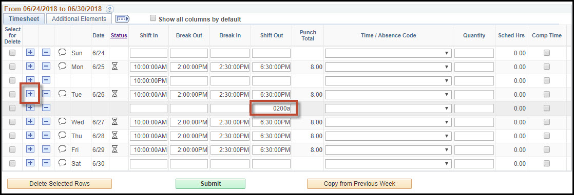This screenshot has width=574, height=195.
Task: Click the Quantity field for Sat 6/30
Action: 474,164
